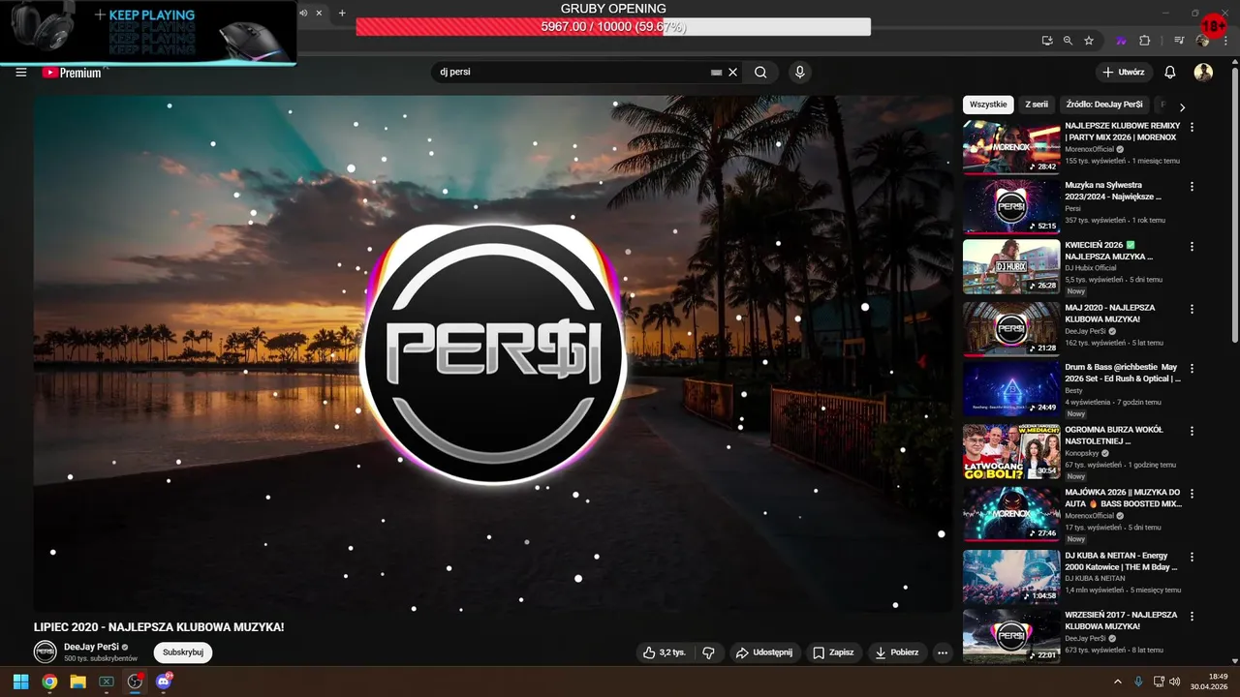The height and width of the screenshot is (697, 1240).
Task: Open options for Drum & Bass video
Action: (1193, 369)
